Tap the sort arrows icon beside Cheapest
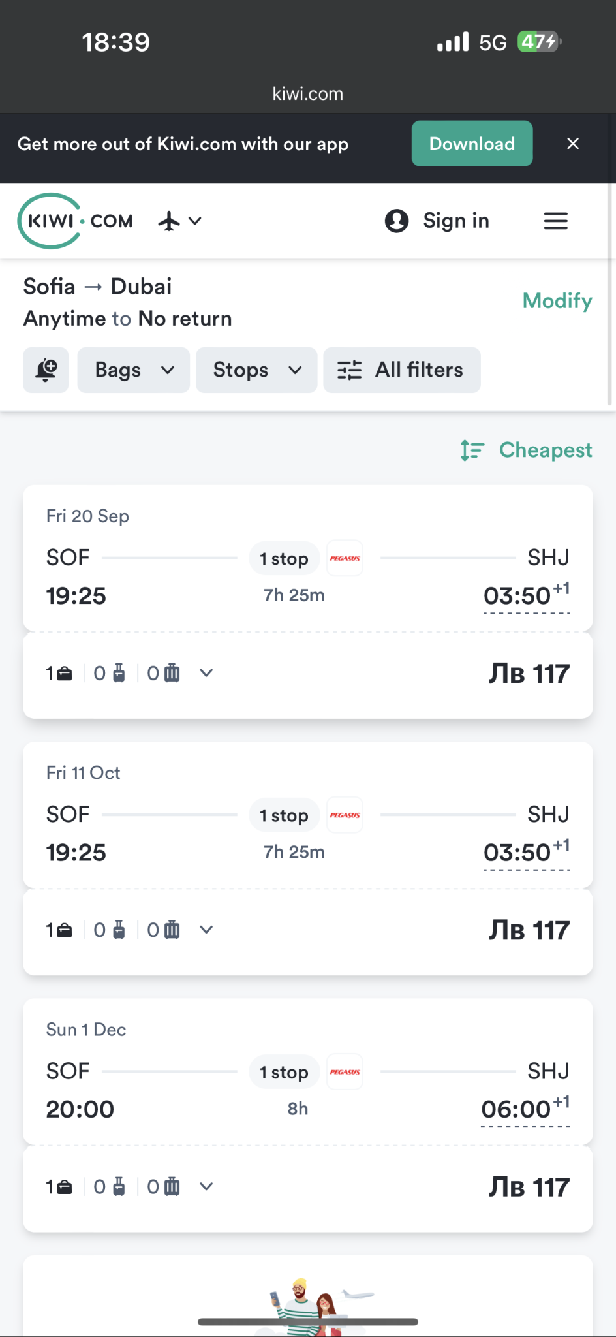616x1337 pixels. [x=472, y=450]
